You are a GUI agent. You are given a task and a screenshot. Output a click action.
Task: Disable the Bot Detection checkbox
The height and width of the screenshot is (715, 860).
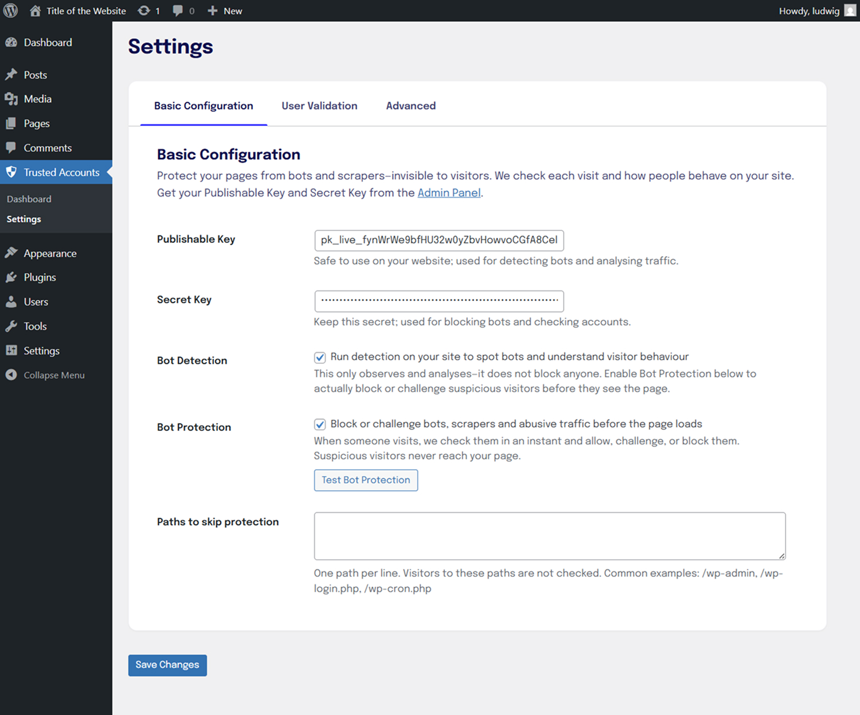[x=320, y=357]
